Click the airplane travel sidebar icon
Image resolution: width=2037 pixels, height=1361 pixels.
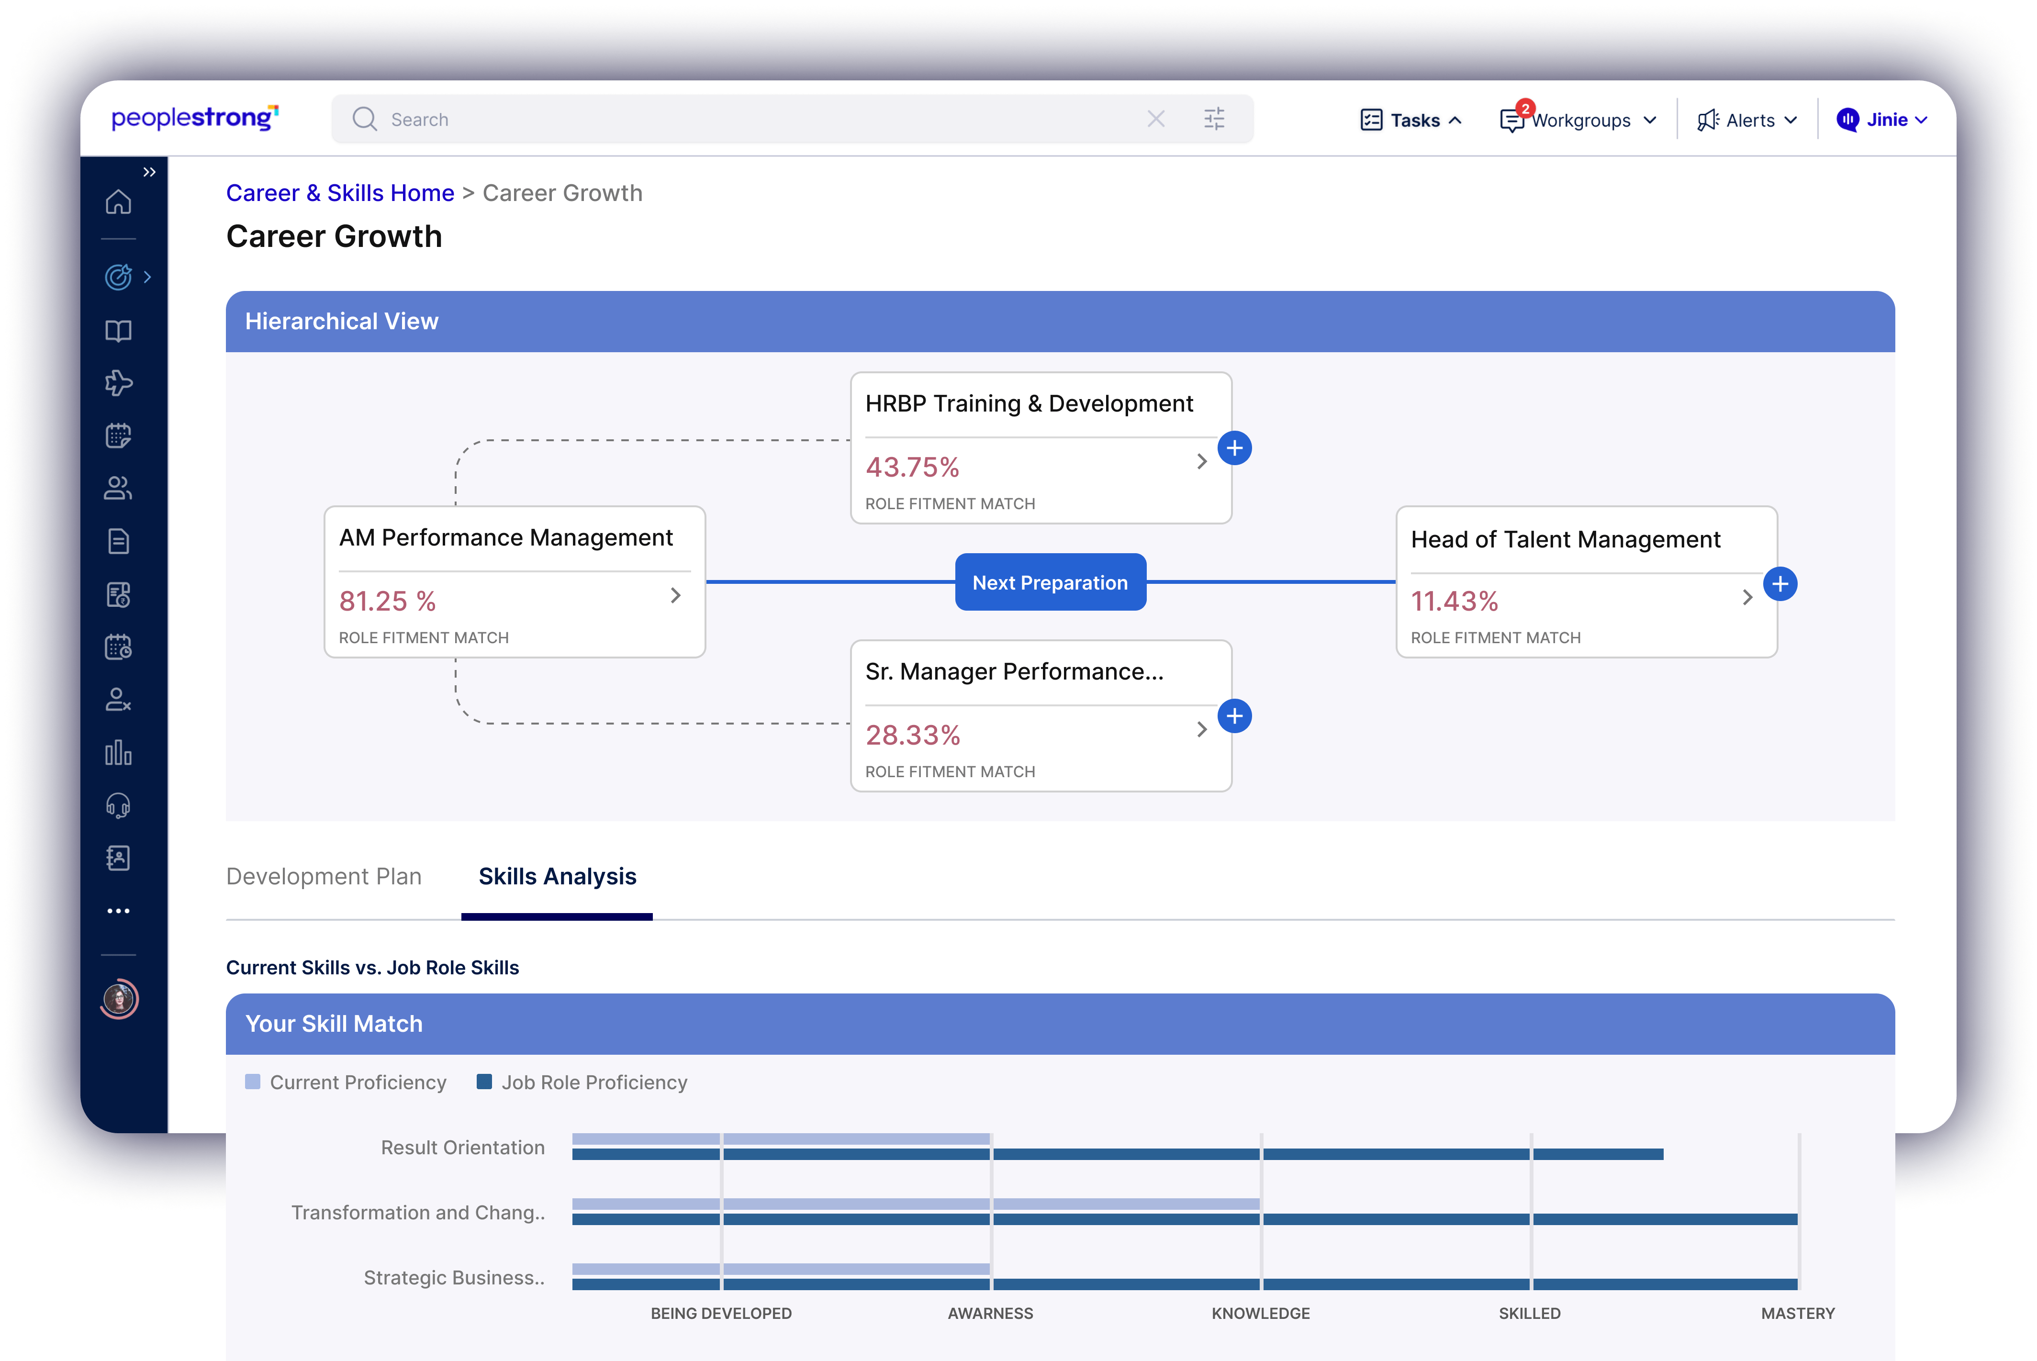(x=118, y=383)
